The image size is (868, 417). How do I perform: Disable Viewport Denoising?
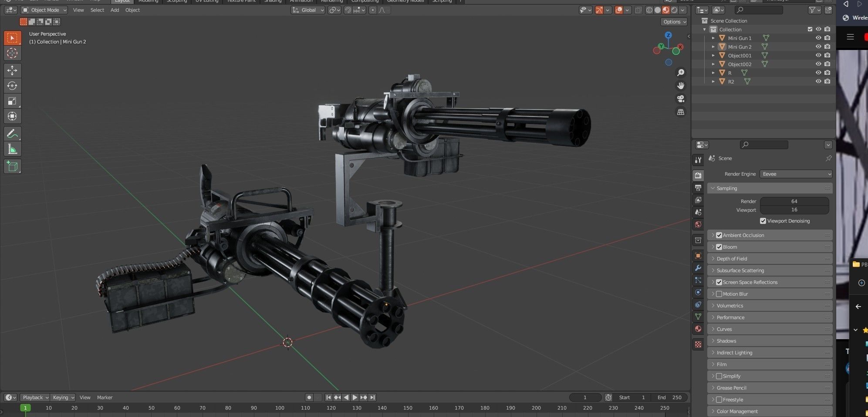[763, 220]
